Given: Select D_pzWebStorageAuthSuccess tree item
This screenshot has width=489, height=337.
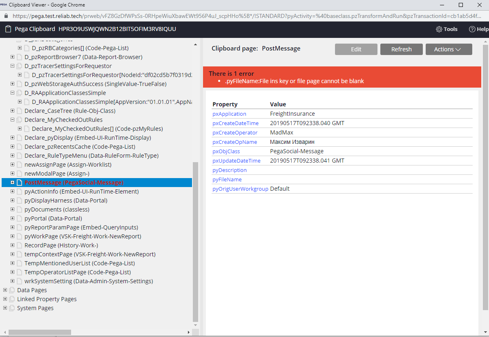Looking at the screenshot, I should coord(96,84).
